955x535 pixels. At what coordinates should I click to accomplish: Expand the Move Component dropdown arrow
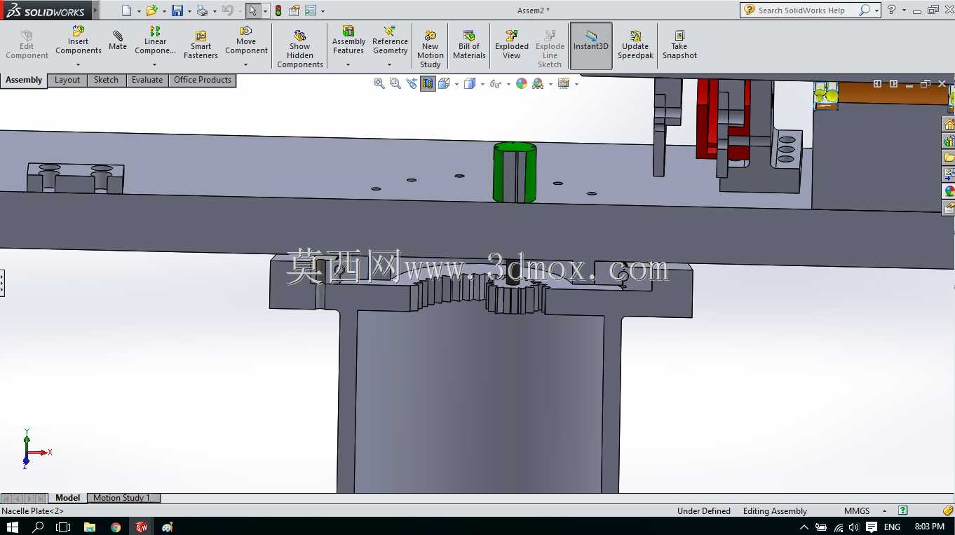pyautogui.click(x=245, y=65)
